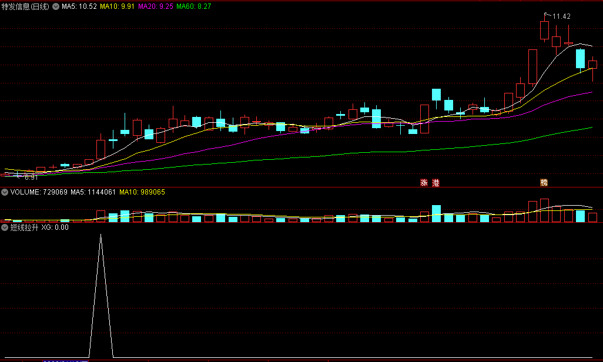Viewport: 603px width, 362px height.
Task: Click the volume MA10: 989065 label
Action: point(142,192)
